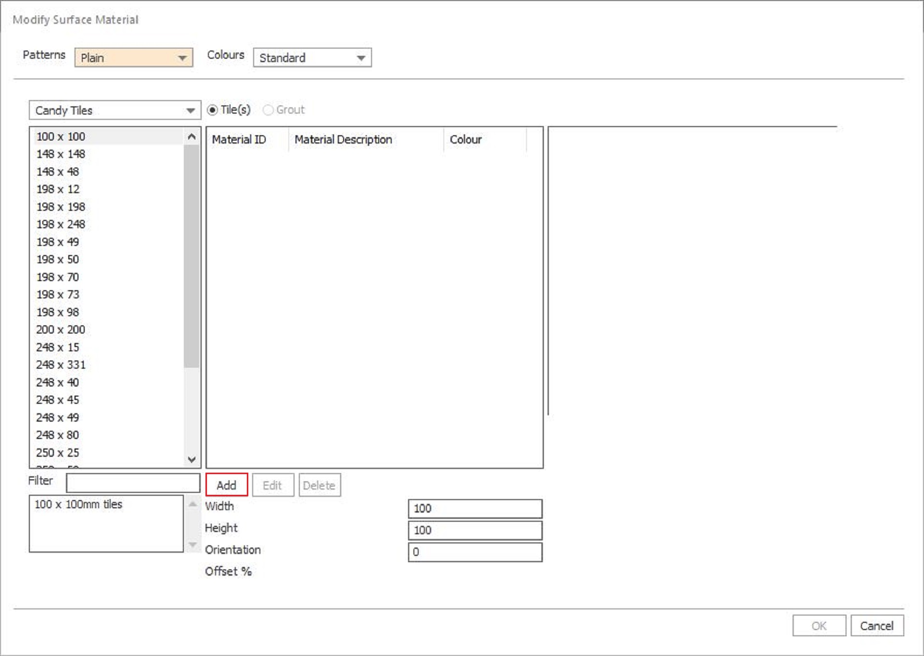Image resolution: width=924 pixels, height=656 pixels.
Task: Select the 248 x 45 tile size
Action: point(108,400)
